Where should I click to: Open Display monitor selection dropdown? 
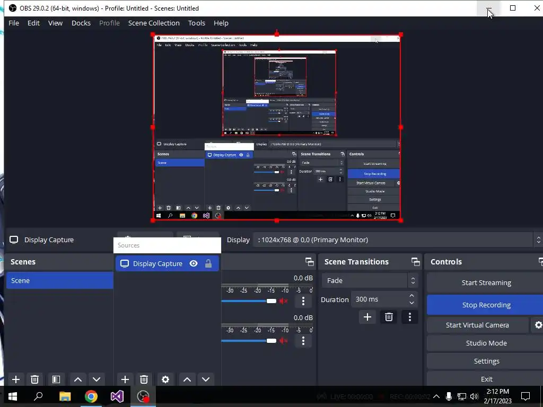pos(398,240)
